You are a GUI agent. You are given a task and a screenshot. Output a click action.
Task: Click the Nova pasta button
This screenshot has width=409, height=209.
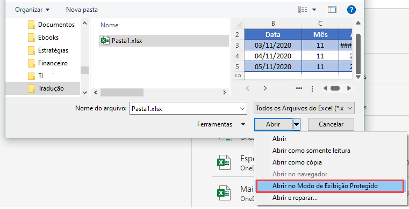(x=82, y=10)
